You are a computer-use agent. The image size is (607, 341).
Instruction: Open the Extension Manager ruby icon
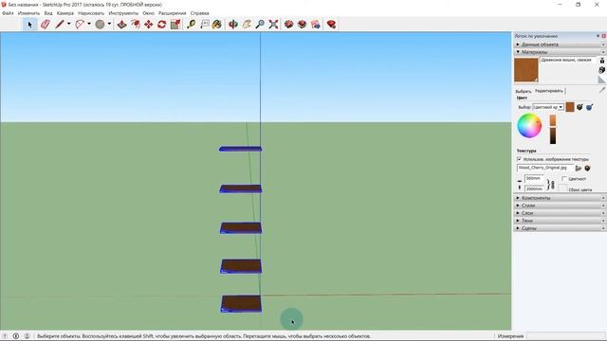pyautogui.click(x=331, y=25)
